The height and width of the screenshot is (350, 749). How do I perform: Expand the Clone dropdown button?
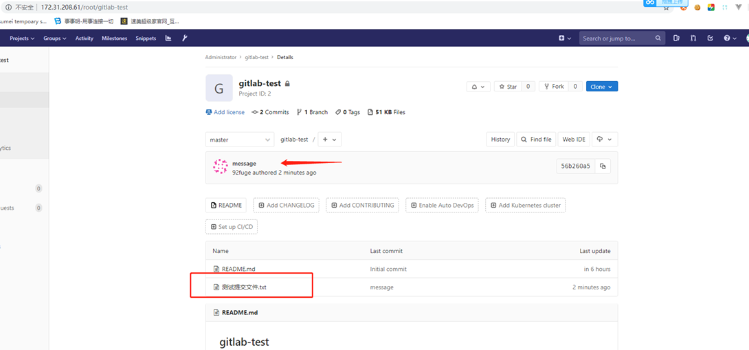pyautogui.click(x=601, y=87)
